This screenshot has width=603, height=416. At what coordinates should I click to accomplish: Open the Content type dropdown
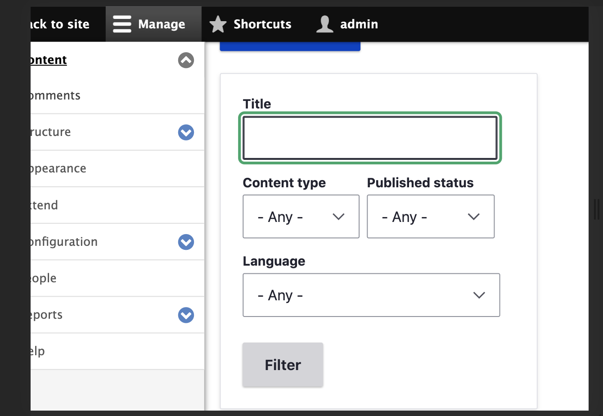coord(301,217)
